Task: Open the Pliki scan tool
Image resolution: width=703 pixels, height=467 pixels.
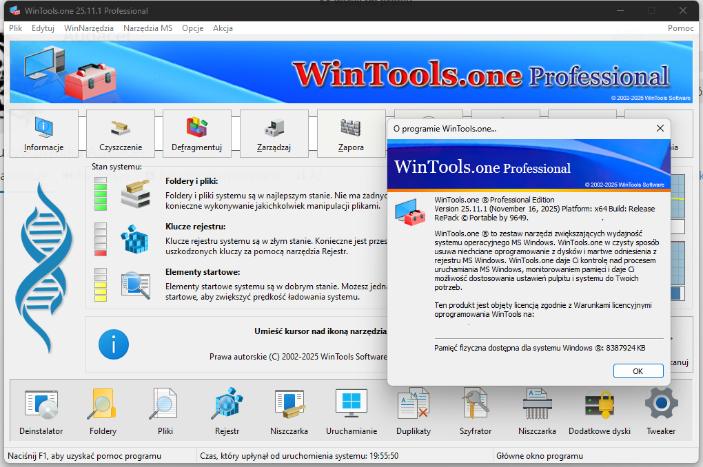Action: tap(165, 411)
